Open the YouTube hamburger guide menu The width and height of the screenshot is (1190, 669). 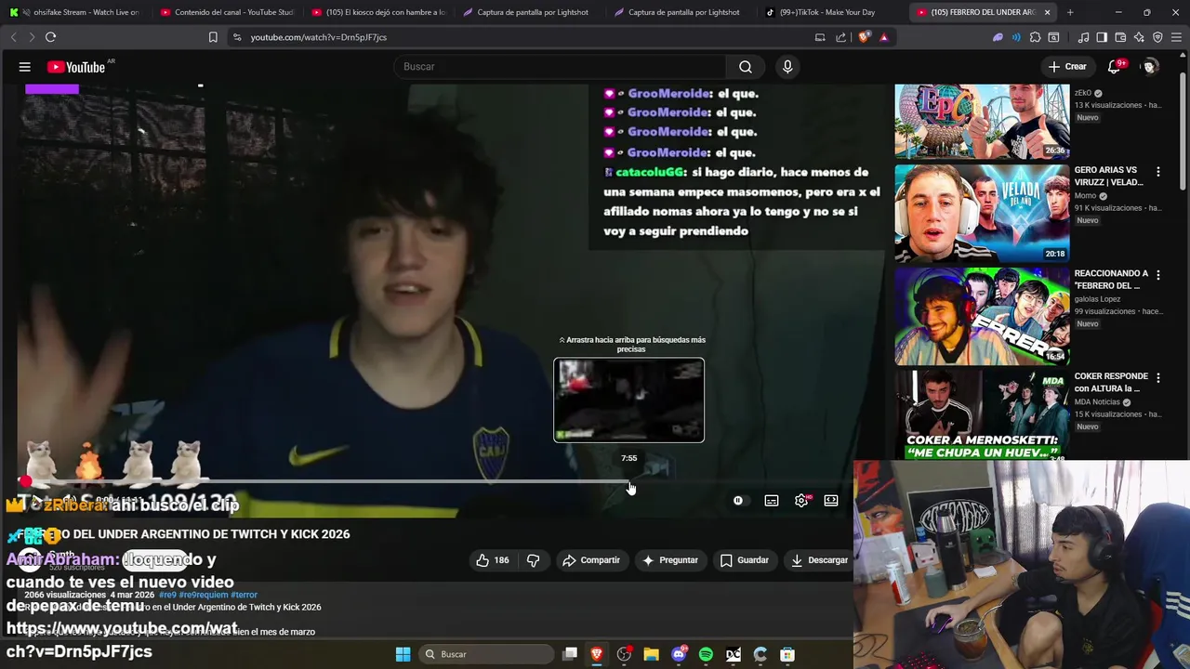[x=25, y=67]
